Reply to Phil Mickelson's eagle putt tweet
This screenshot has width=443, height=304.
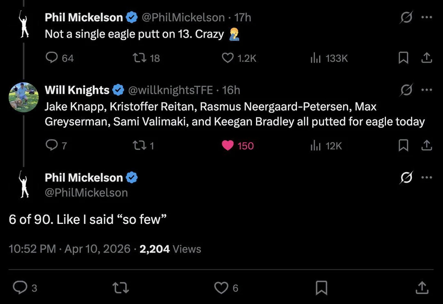coord(52,58)
